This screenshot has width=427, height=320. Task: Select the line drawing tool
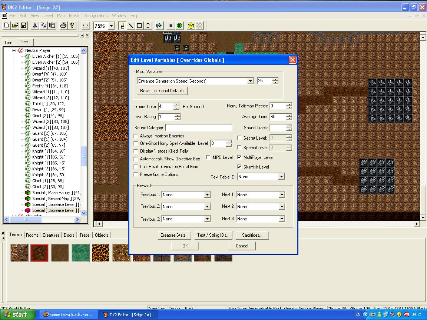(131, 26)
